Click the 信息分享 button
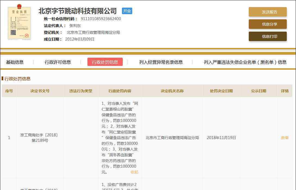 [x=267, y=24]
